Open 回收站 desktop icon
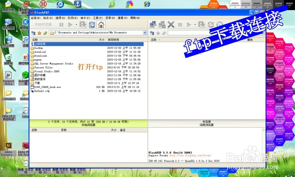Screen dimensions: 295x177 (8, 59)
